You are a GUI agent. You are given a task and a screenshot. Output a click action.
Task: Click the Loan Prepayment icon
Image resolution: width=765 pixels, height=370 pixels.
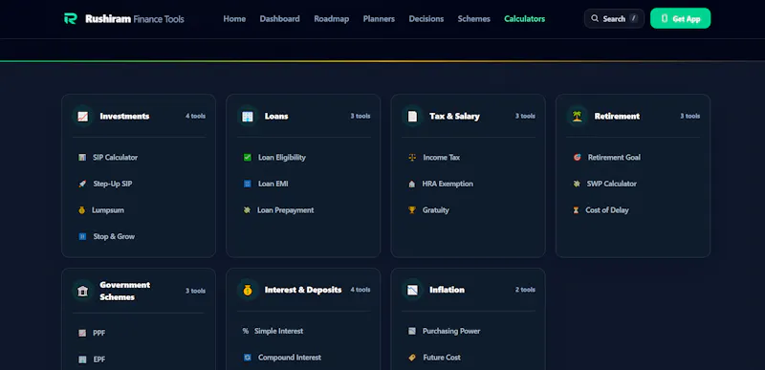pos(247,210)
